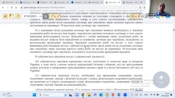Open the Windows Start menu
Viewport: 175px width, 98px height.
pyautogui.click(x=34, y=95)
